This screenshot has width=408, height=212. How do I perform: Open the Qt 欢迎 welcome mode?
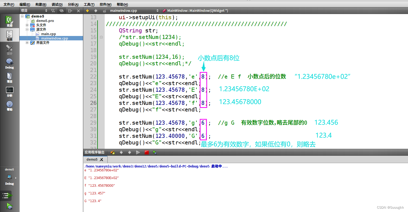10,21
